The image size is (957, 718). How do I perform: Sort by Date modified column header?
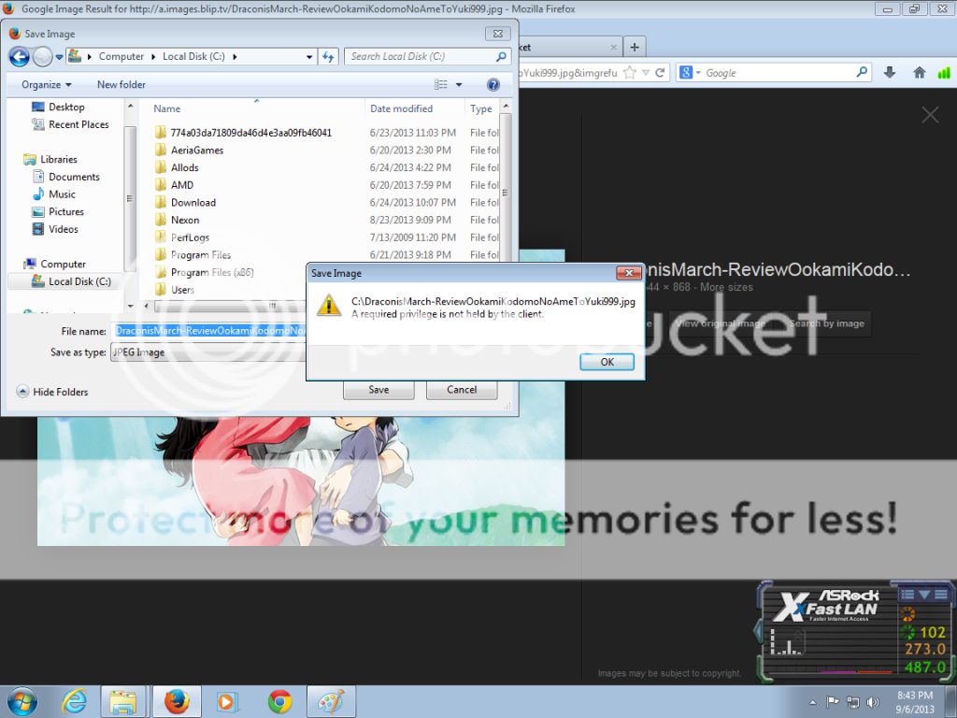401,108
